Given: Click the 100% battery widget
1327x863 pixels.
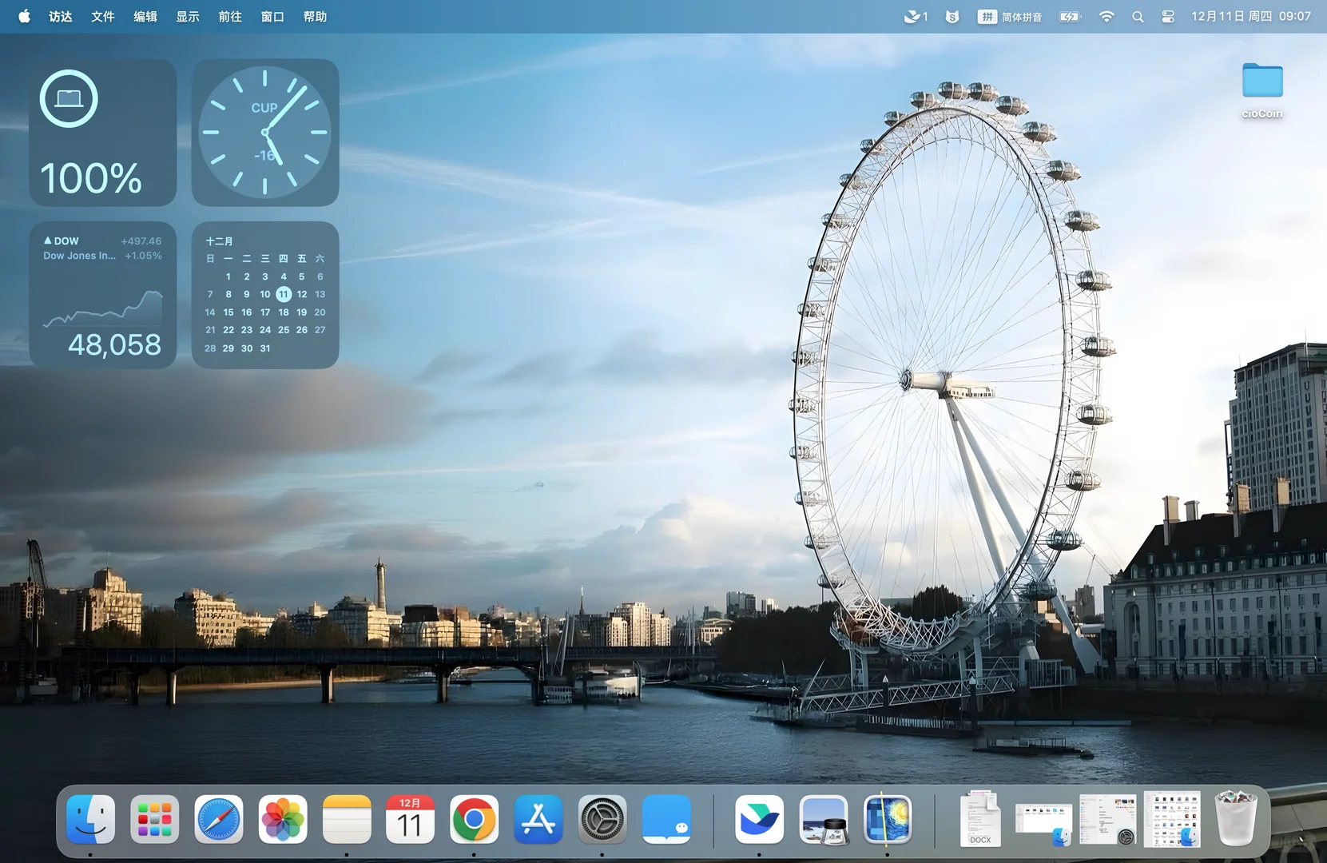Looking at the screenshot, I should tap(103, 133).
